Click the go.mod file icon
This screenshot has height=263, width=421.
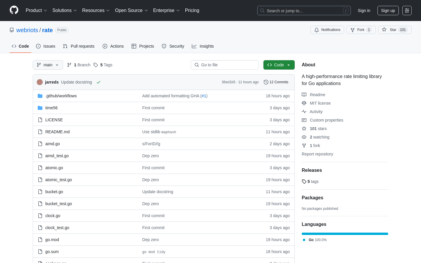click(40, 240)
